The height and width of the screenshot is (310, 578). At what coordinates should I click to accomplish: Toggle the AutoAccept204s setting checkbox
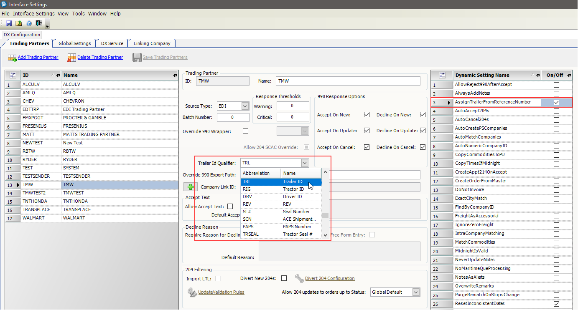(x=556, y=111)
